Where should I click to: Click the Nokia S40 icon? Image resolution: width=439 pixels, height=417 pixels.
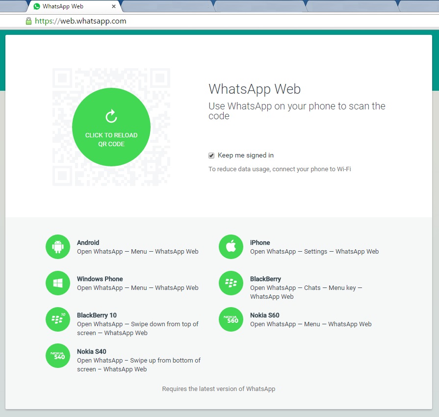tap(58, 356)
